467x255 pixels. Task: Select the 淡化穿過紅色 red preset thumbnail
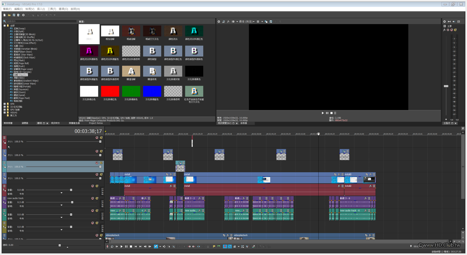(110, 92)
